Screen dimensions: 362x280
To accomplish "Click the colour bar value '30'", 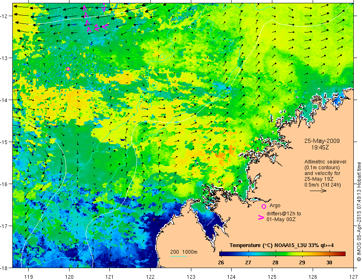I will (329, 262).
